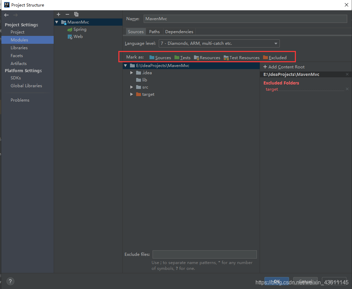Open the help question mark button
This screenshot has height=289, width=352.
10,281
